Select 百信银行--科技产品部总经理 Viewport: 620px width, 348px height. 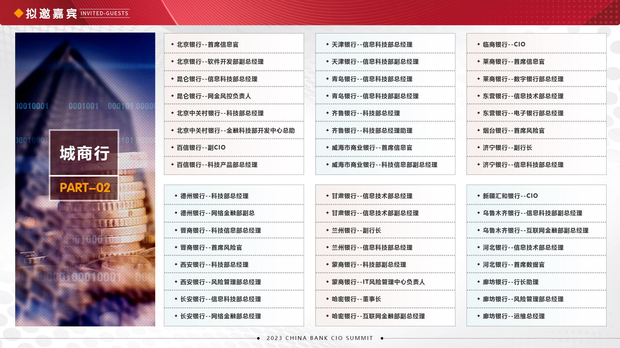point(217,165)
